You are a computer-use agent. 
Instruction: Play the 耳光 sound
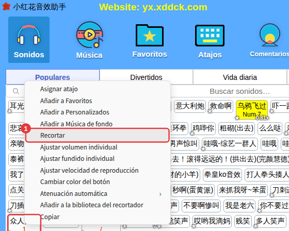[x=17, y=106]
